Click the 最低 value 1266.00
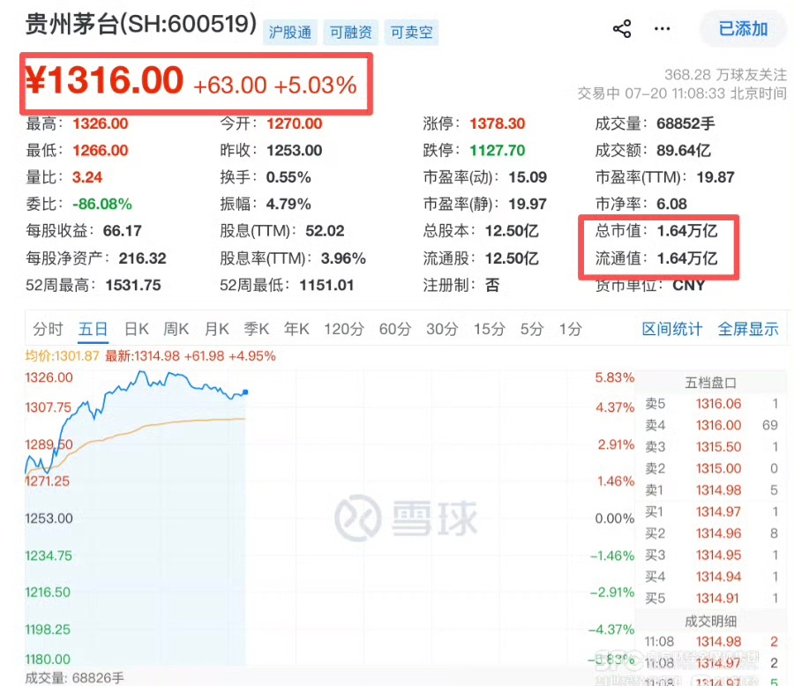The image size is (794, 686). (101, 151)
